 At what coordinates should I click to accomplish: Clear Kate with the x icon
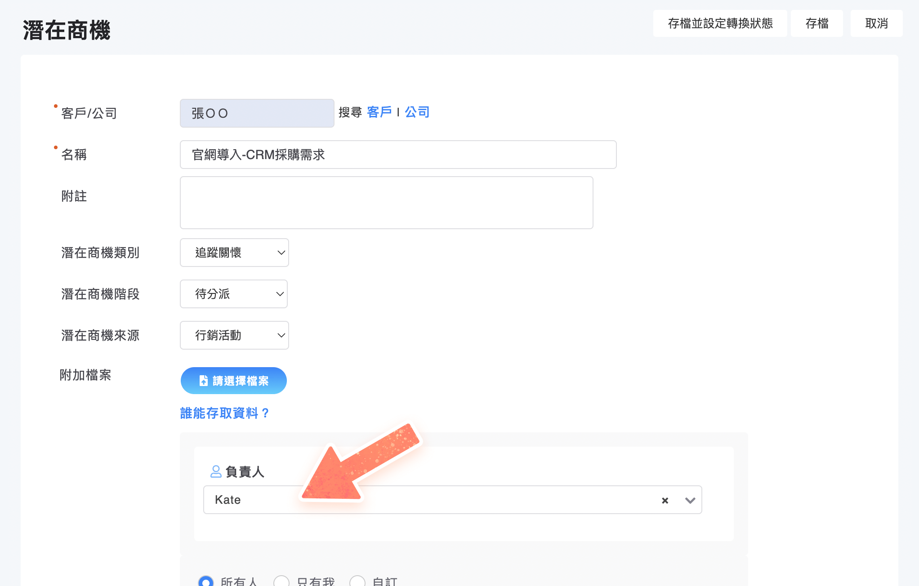[665, 500]
